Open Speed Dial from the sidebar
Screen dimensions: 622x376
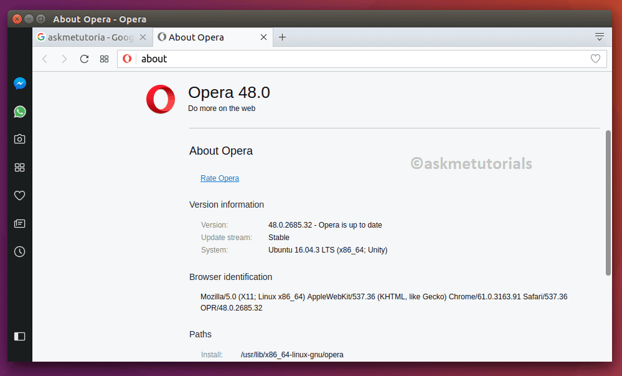click(x=19, y=167)
